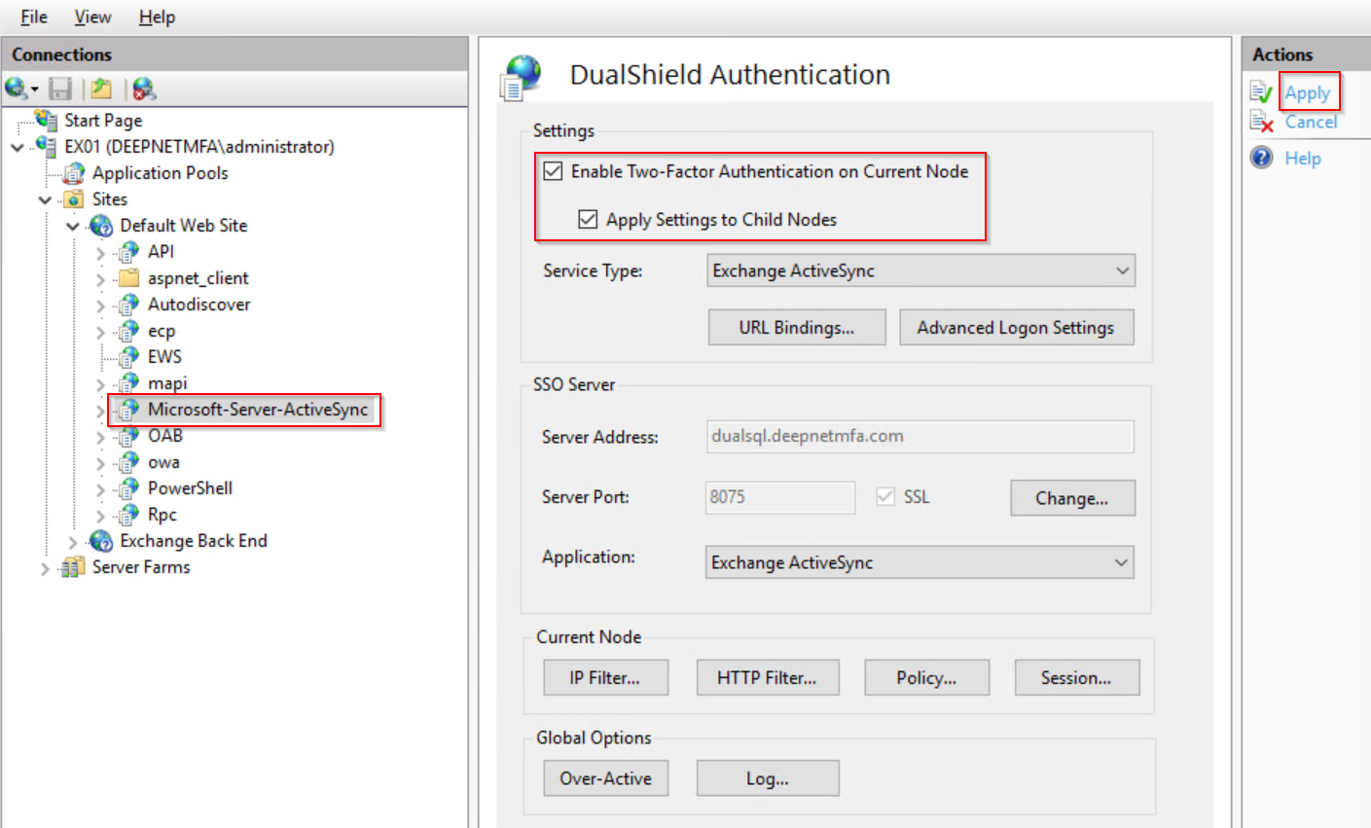
Task: Click the Application Pools icon
Action: point(74,173)
